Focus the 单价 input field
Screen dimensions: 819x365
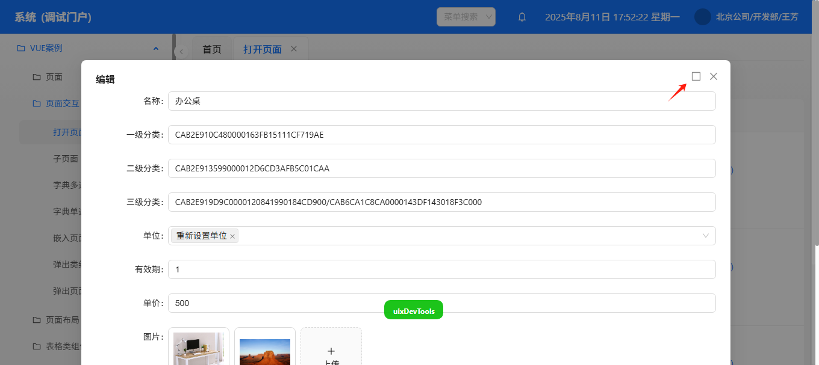pyautogui.click(x=441, y=303)
